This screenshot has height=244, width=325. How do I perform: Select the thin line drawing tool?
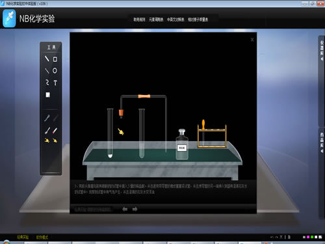click(47, 71)
